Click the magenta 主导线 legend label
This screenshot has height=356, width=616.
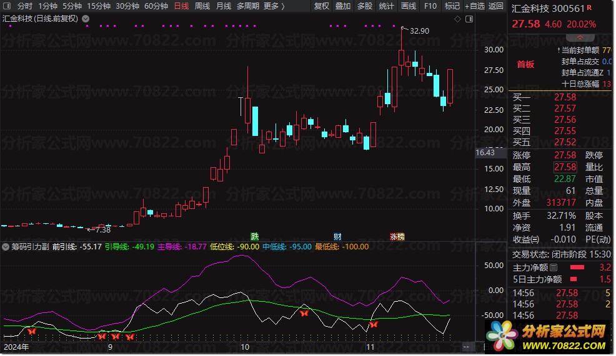[169, 247]
